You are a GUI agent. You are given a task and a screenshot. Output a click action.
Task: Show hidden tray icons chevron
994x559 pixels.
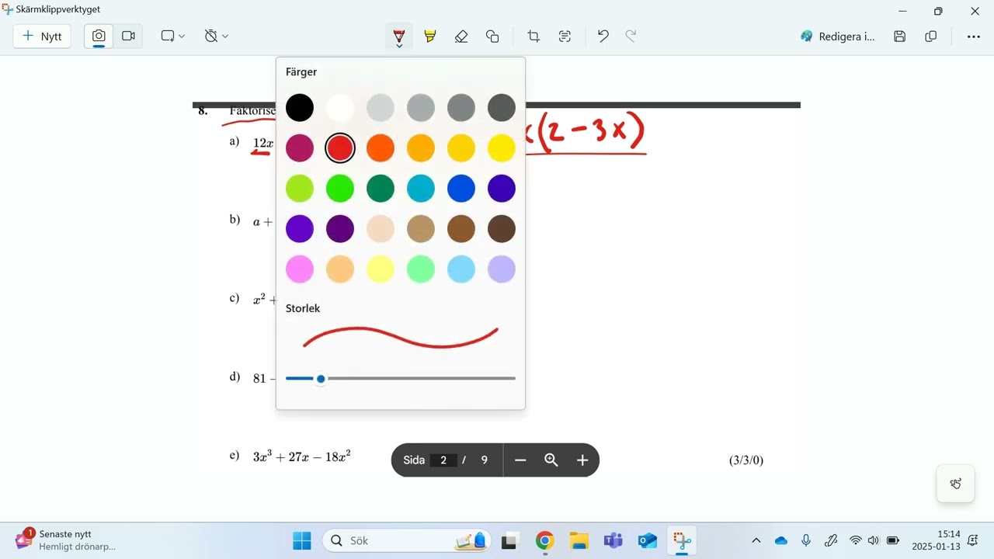[x=756, y=541]
